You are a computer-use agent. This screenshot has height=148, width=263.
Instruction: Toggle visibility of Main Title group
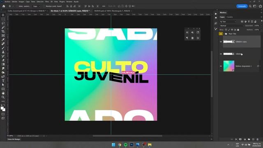(221, 34)
